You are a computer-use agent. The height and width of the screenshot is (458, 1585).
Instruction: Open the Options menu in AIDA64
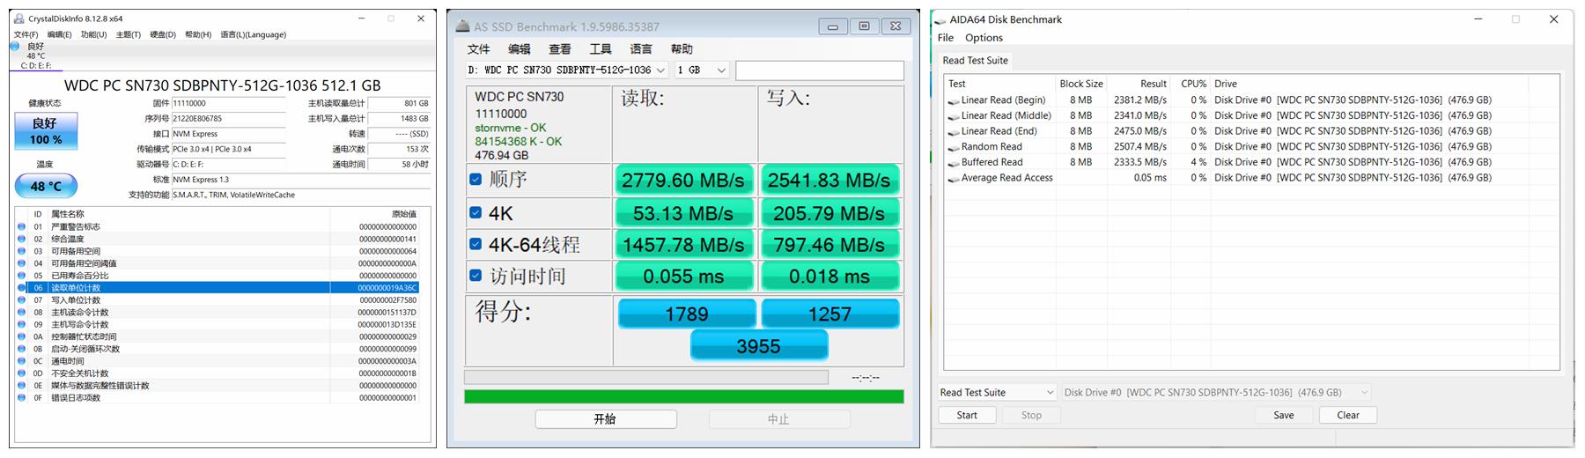pos(984,38)
